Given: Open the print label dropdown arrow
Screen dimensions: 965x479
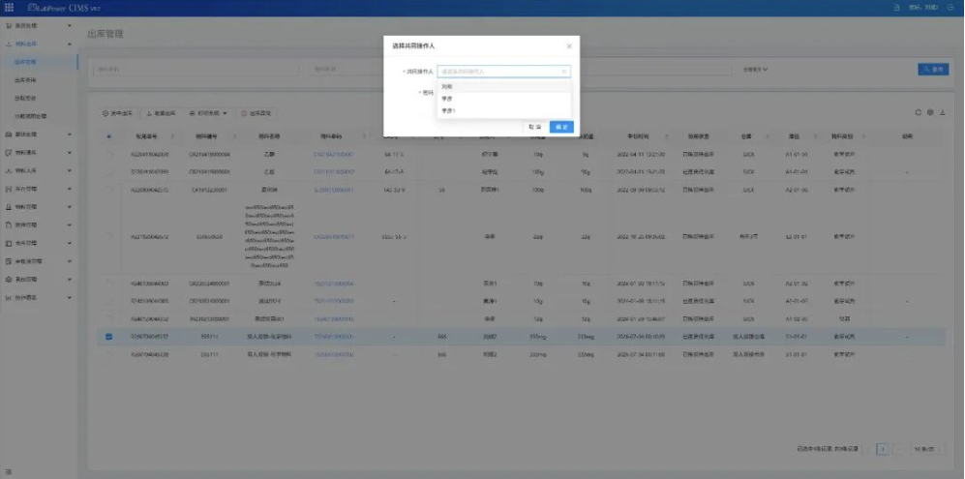Looking at the screenshot, I should (x=226, y=113).
